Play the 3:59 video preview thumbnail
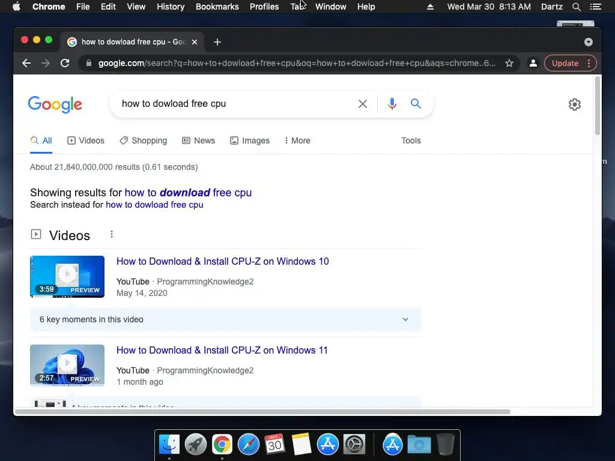This screenshot has width=615, height=461. click(67, 277)
